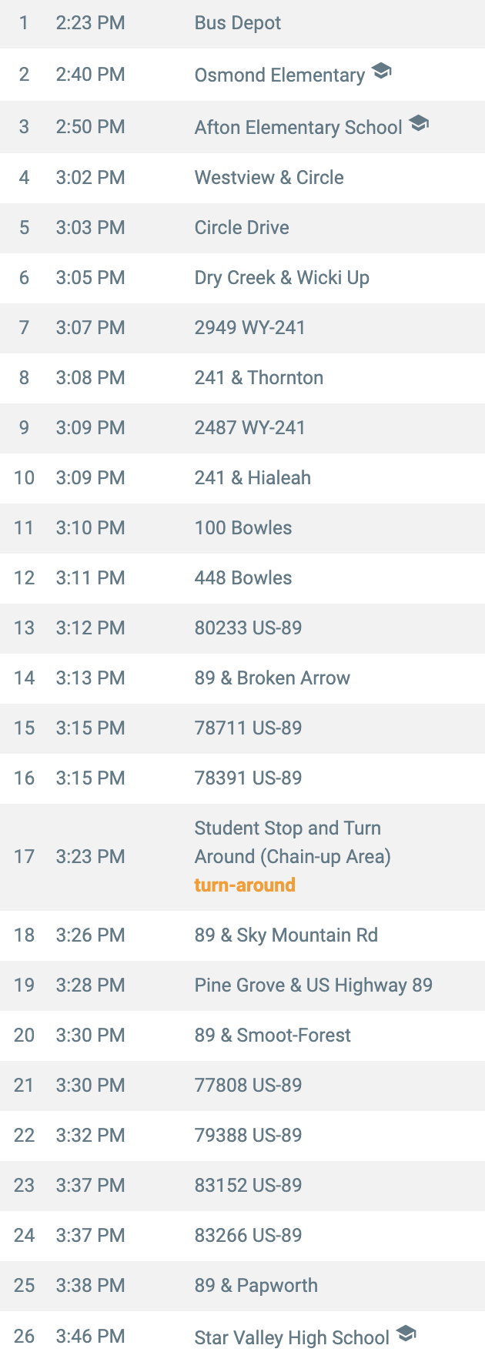Open the 241 & Hialeah stop
Image resolution: width=485 pixels, height=1372 pixels.
click(242, 478)
